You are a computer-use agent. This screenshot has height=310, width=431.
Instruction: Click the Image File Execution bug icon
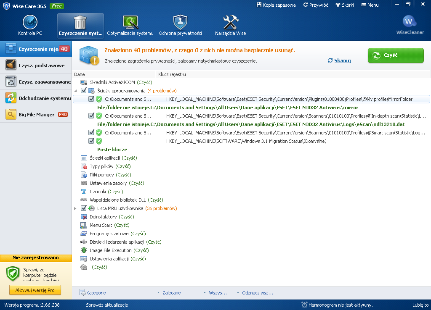84,250
